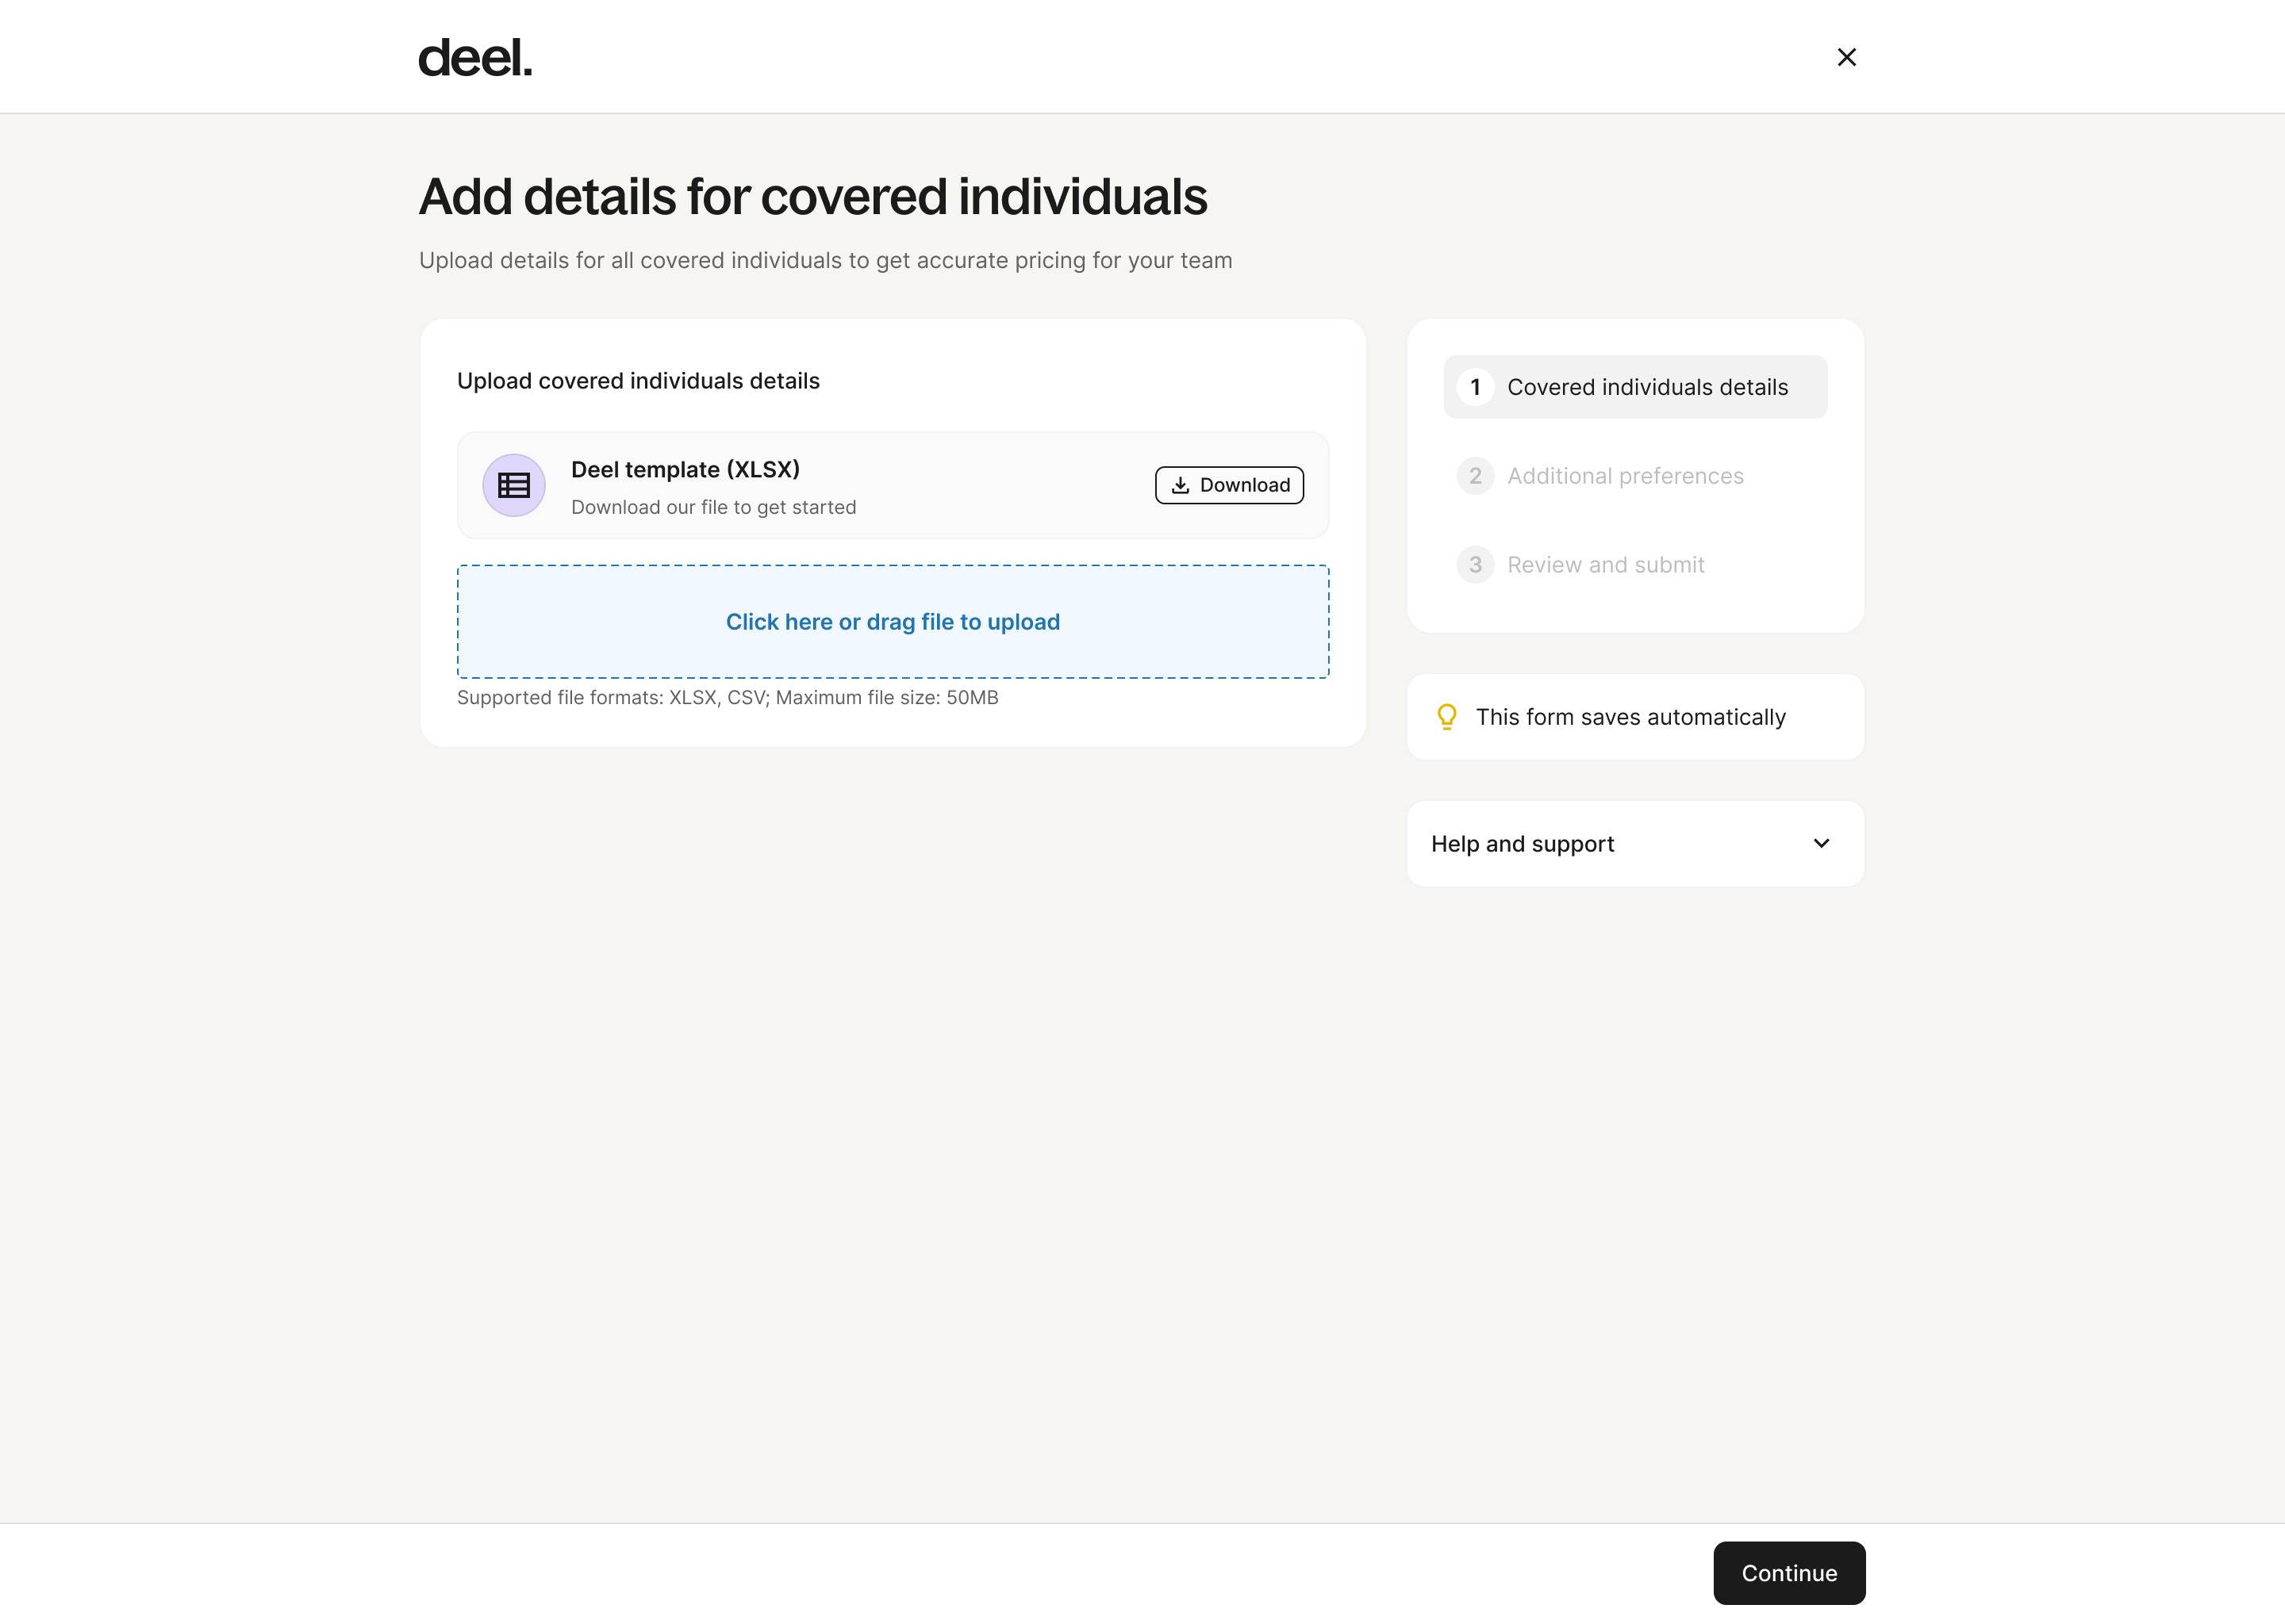Go to the Additional preferences step

pyautogui.click(x=1625, y=476)
